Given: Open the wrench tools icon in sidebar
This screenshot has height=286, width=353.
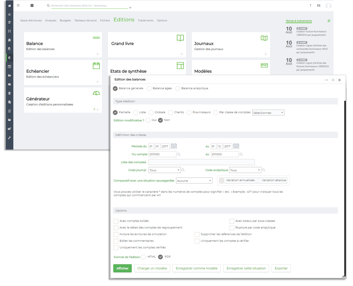Looking at the screenshot, I should 10,138.
